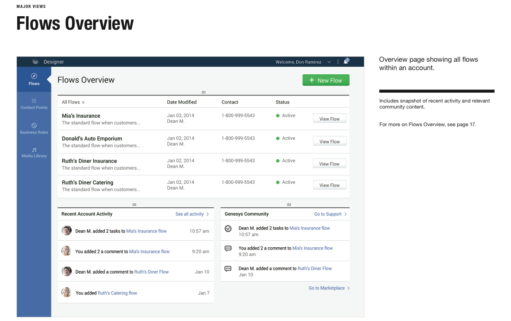Click the chevron next to Go to Support
This screenshot has height=321, width=511.
(x=345, y=214)
